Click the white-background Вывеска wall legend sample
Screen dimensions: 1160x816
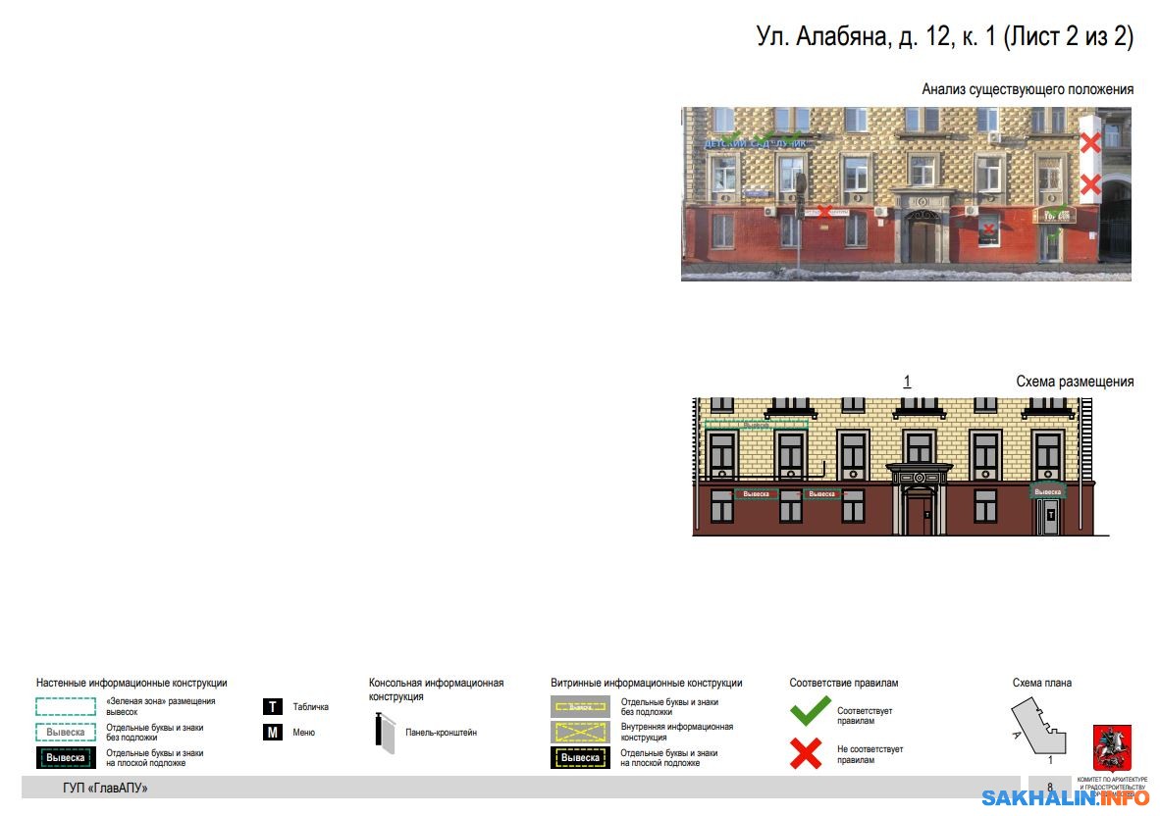66,732
